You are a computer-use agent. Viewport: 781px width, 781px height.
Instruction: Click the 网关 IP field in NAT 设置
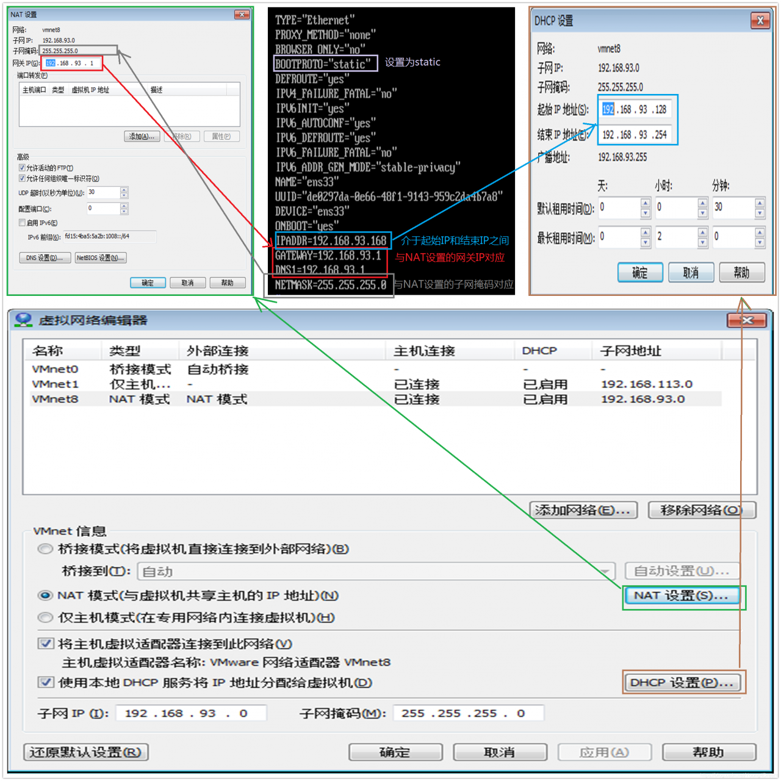tap(71, 63)
